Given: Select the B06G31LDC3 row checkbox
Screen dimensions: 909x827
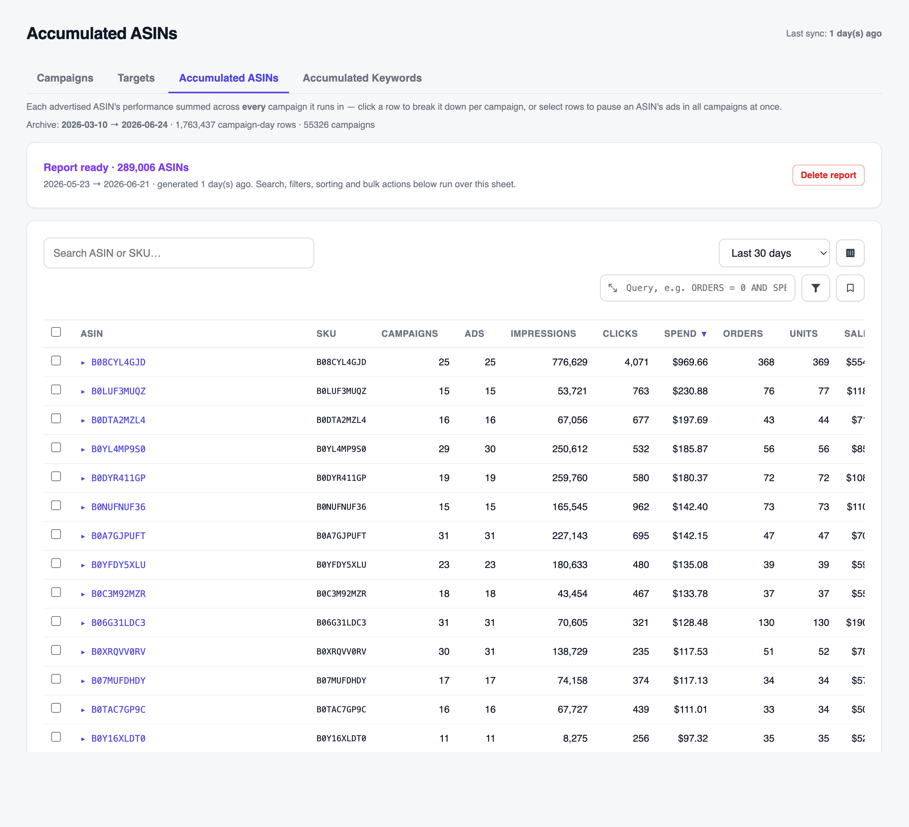Looking at the screenshot, I should tap(56, 621).
